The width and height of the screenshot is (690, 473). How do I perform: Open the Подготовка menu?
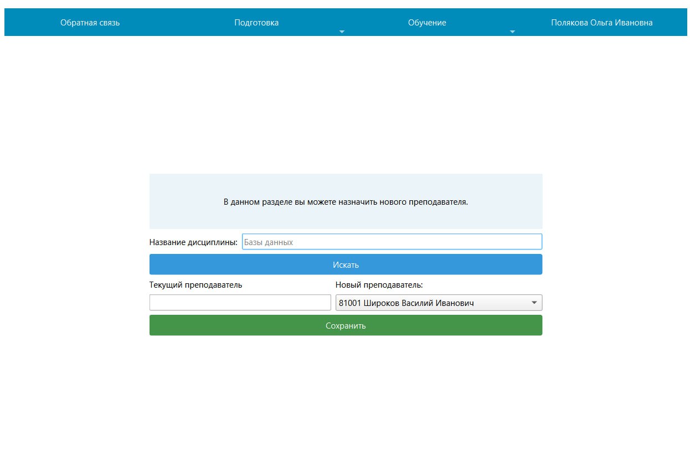point(256,23)
